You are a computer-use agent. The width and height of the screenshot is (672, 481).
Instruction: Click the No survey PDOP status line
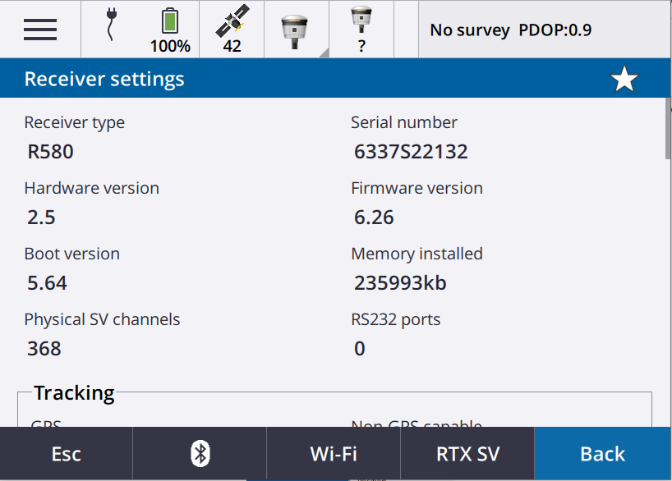[511, 30]
